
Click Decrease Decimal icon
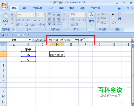pos(77,25)
